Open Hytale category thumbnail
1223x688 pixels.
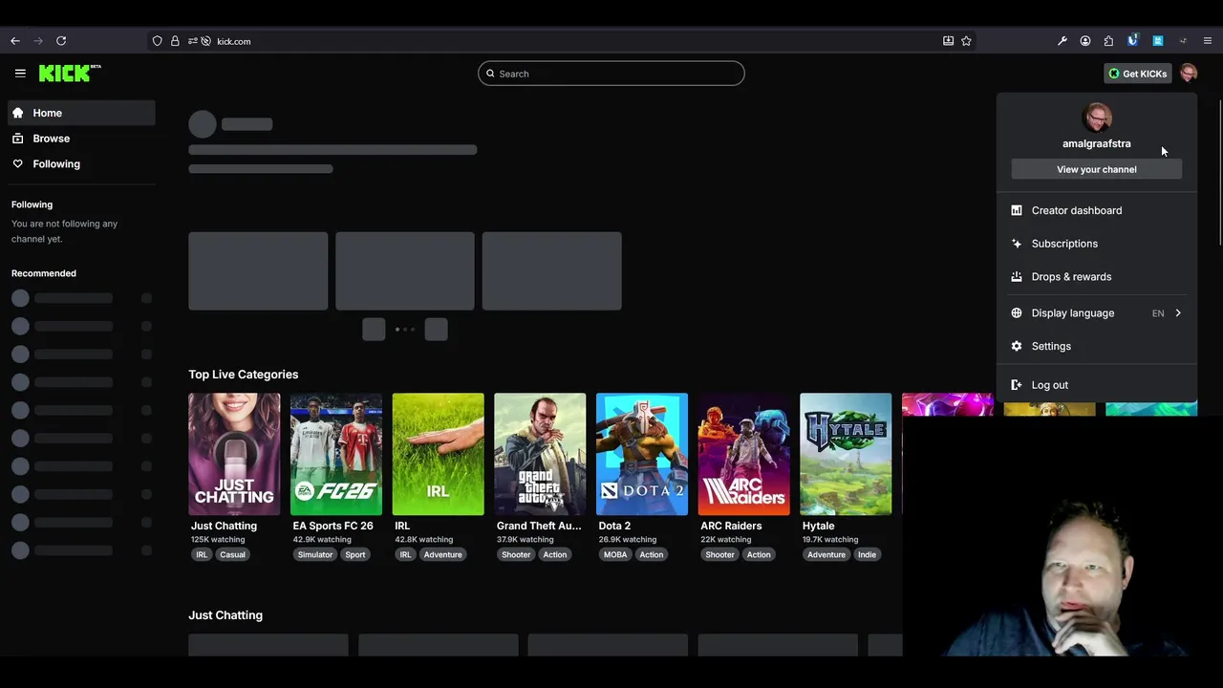coord(846,454)
